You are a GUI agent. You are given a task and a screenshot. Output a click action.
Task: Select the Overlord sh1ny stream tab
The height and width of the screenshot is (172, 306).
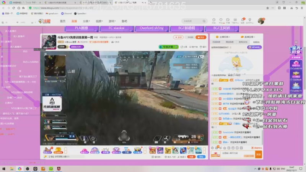pyautogui.click(x=151, y=28)
